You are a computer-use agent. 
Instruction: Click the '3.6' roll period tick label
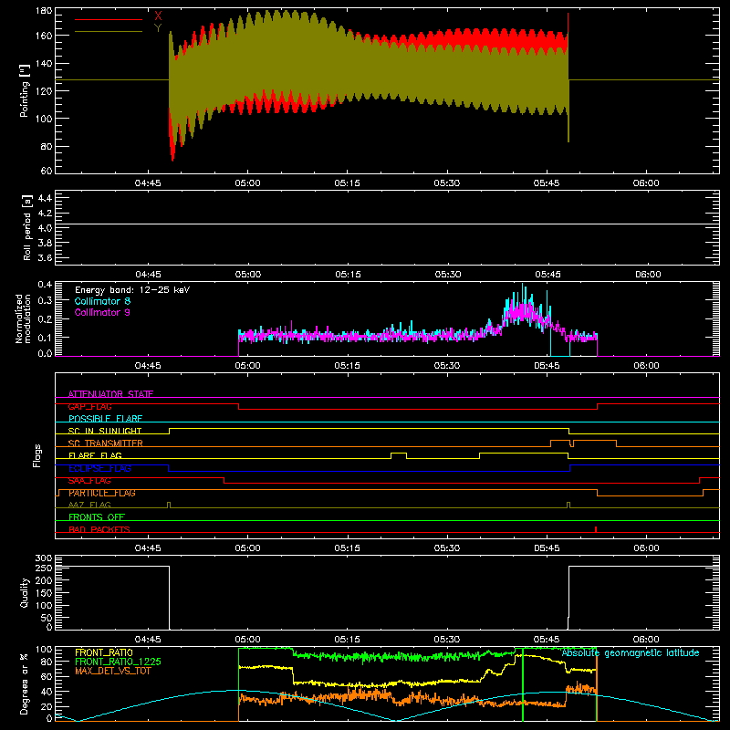(x=45, y=257)
